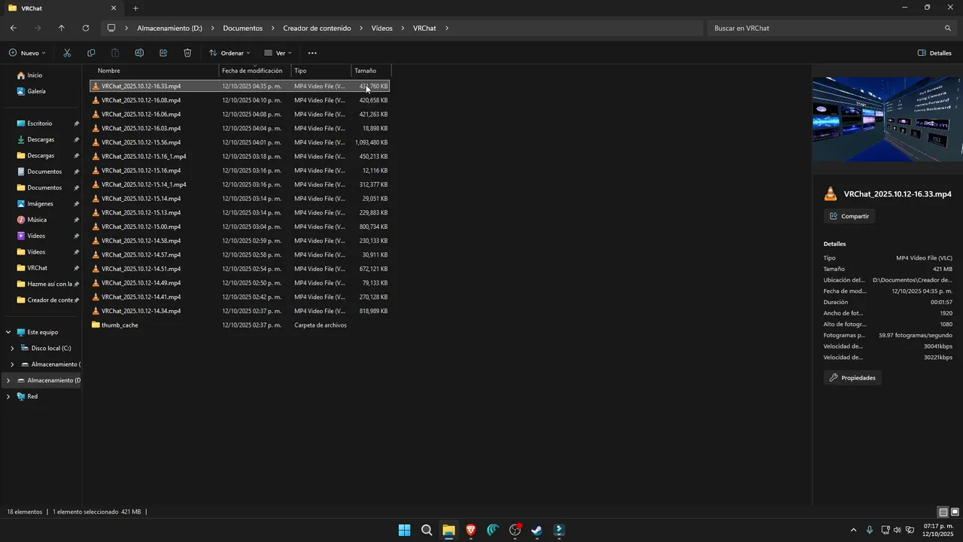Open the Ver dropdown

(278, 53)
